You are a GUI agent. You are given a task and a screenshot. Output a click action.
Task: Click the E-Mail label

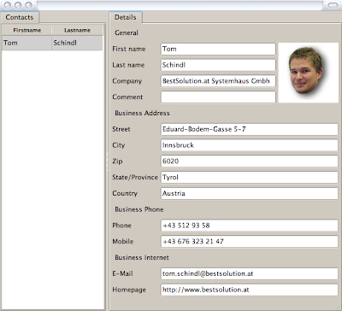click(122, 273)
